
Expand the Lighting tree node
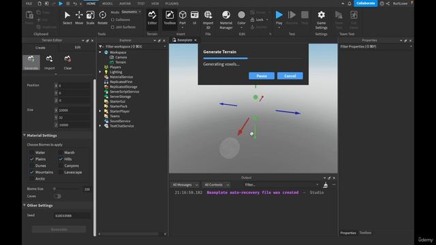click(x=100, y=72)
